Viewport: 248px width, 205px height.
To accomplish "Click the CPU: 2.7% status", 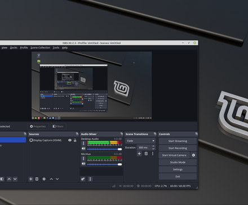I will click(161, 186).
